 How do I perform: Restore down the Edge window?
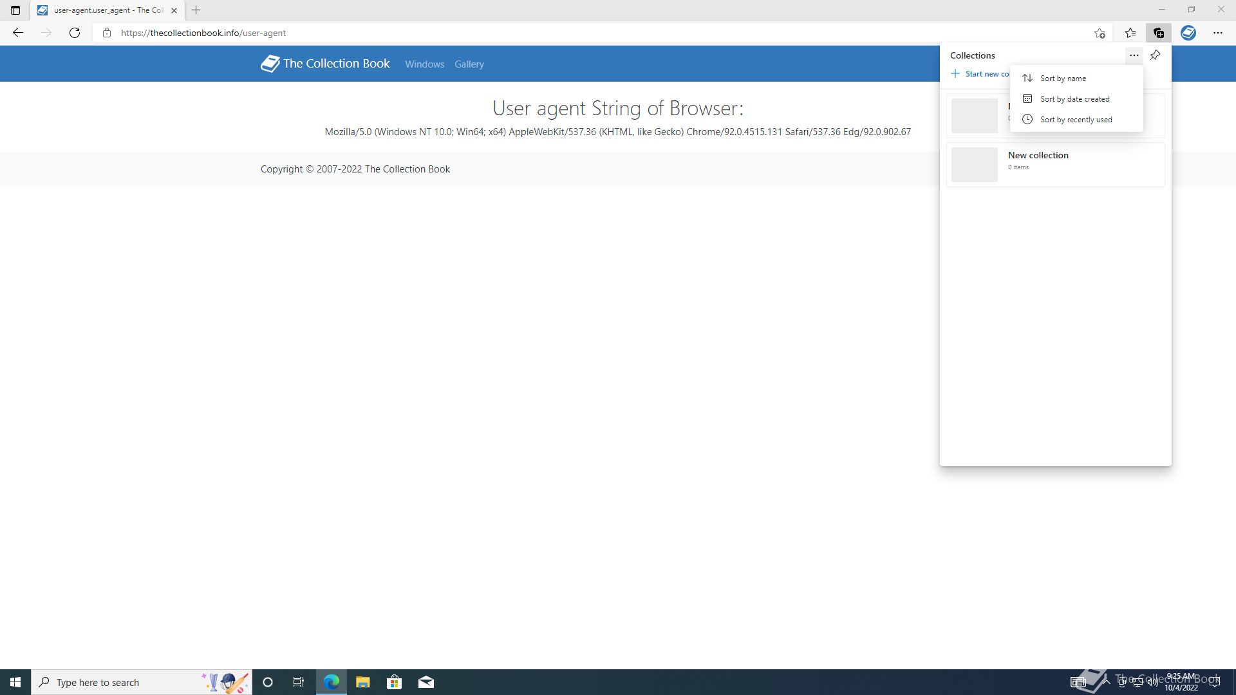click(x=1192, y=10)
